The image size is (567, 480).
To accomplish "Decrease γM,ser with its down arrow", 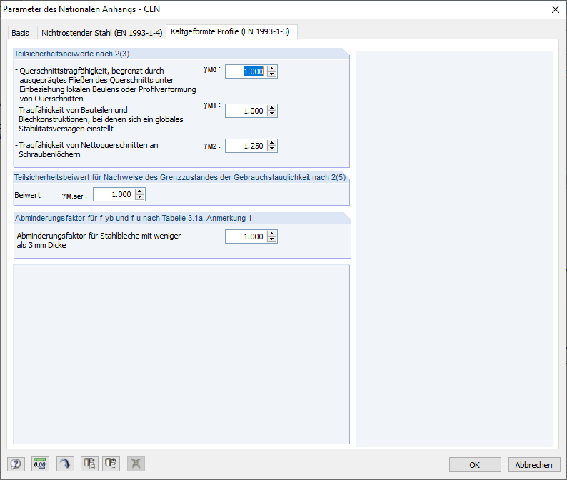I will point(140,197).
